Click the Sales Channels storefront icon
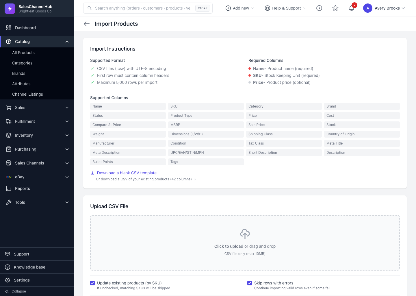The height and width of the screenshot is (296, 416). [x=9, y=163]
